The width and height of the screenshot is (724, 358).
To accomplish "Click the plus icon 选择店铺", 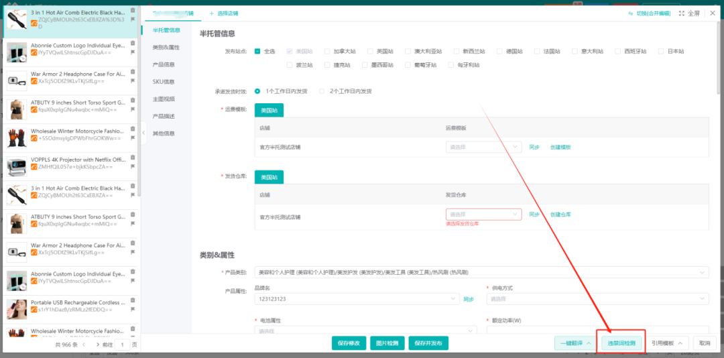I will coord(212,13).
